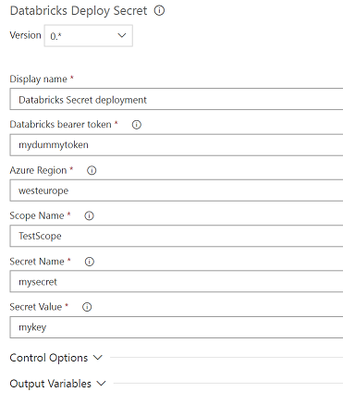Select the Secret Name label
This screenshot has height=404, width=343.
tap(37, 262)
